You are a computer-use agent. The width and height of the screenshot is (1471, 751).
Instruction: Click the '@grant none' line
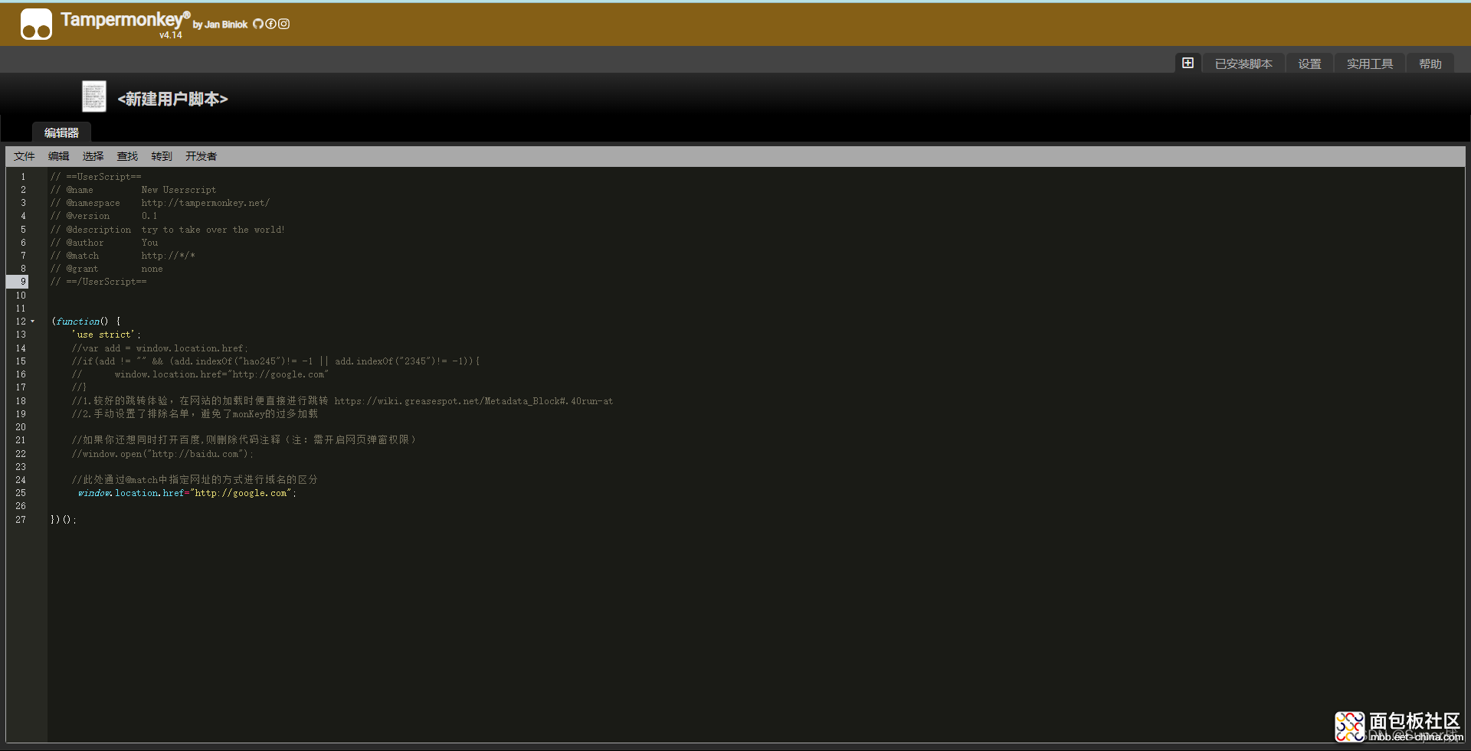(106, 269)
